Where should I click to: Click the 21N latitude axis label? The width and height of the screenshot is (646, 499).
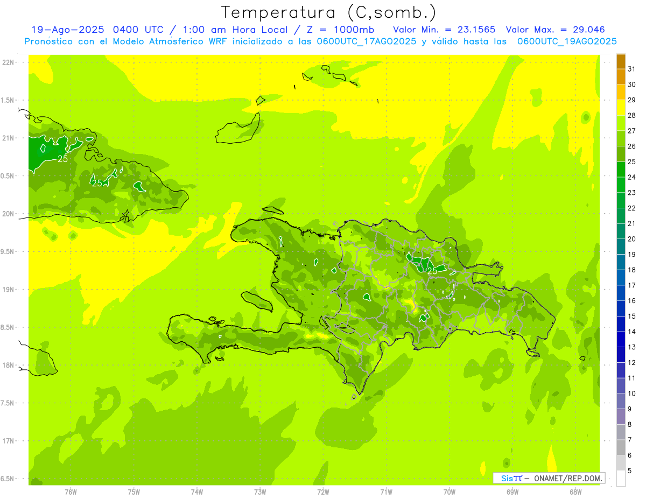[8, 138]
